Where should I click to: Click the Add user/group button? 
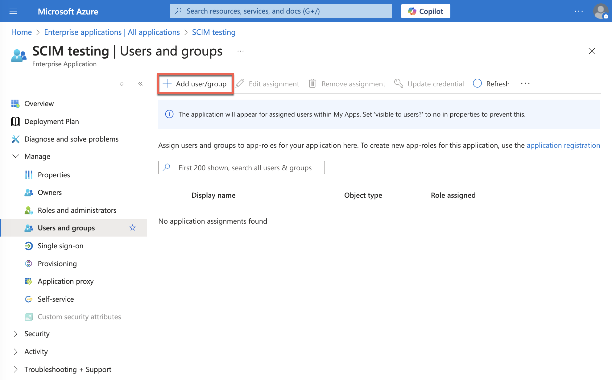195,84
